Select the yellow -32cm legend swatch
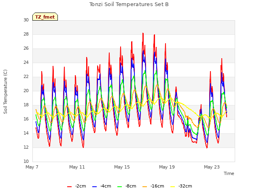This screenshot has width=259, height=194. pos(173,187)
